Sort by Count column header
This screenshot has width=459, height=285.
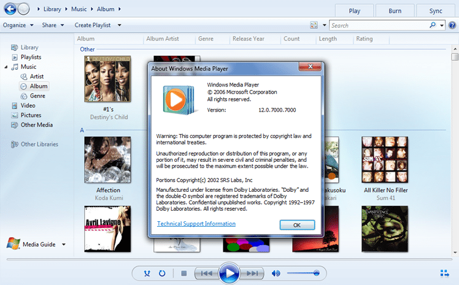(x=298, y=39)
